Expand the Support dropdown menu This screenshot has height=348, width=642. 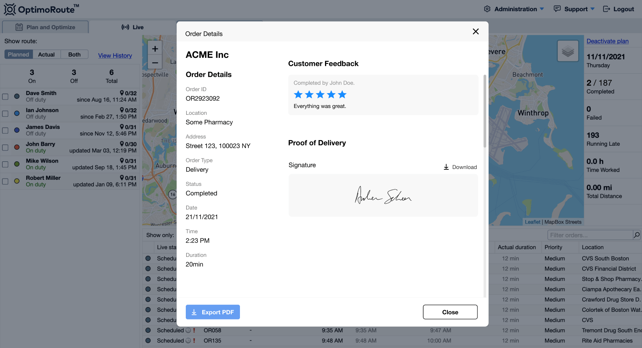tap(574, 9)
